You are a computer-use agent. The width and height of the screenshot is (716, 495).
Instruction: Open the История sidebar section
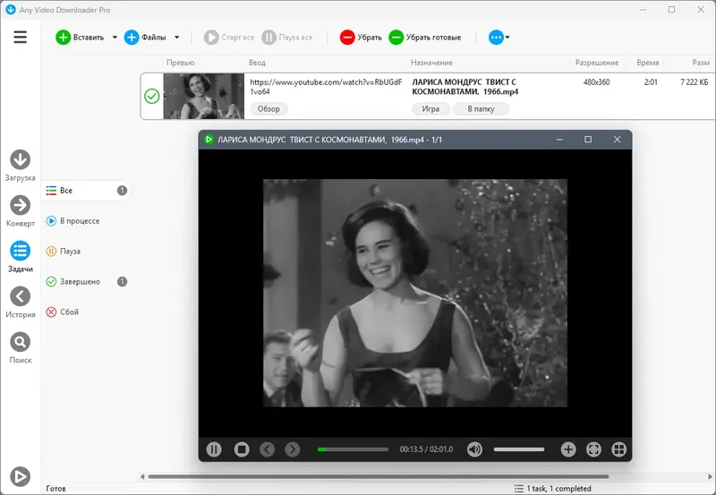[x=20, y=303]
